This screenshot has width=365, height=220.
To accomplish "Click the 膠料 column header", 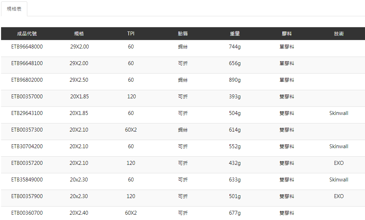I will click(x=287, y=34).
